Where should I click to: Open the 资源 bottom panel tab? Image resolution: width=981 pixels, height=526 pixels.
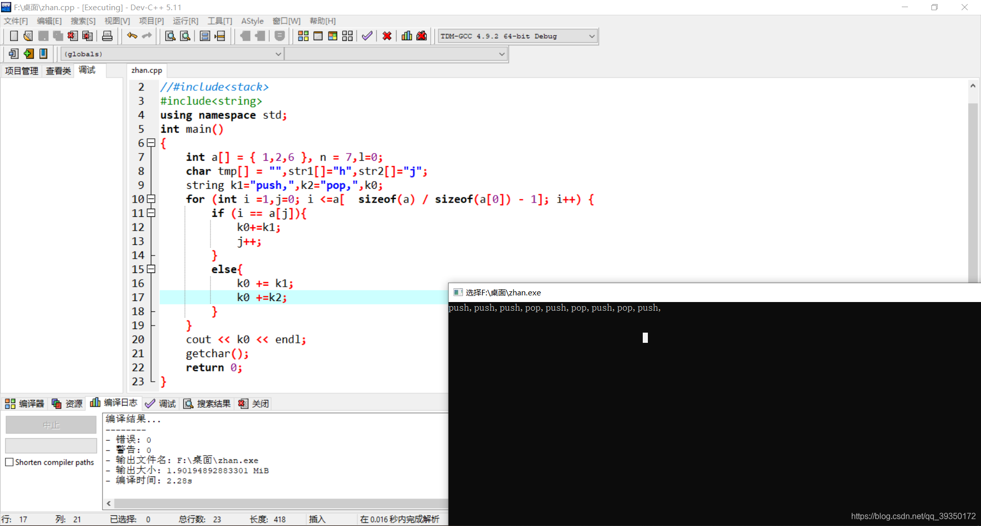67,404
